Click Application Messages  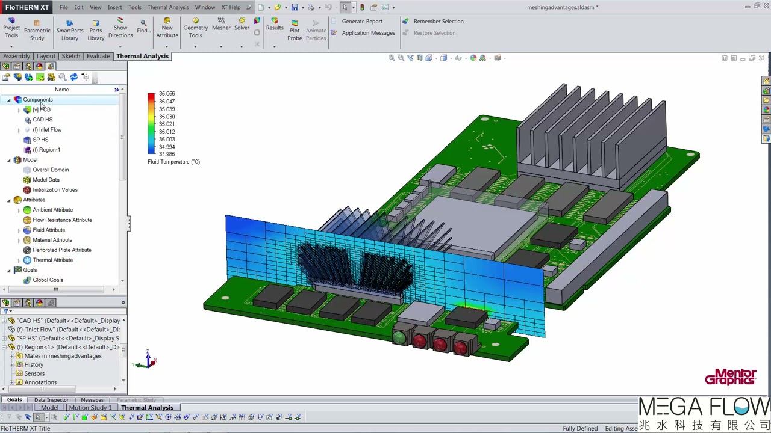coord(363,33)
